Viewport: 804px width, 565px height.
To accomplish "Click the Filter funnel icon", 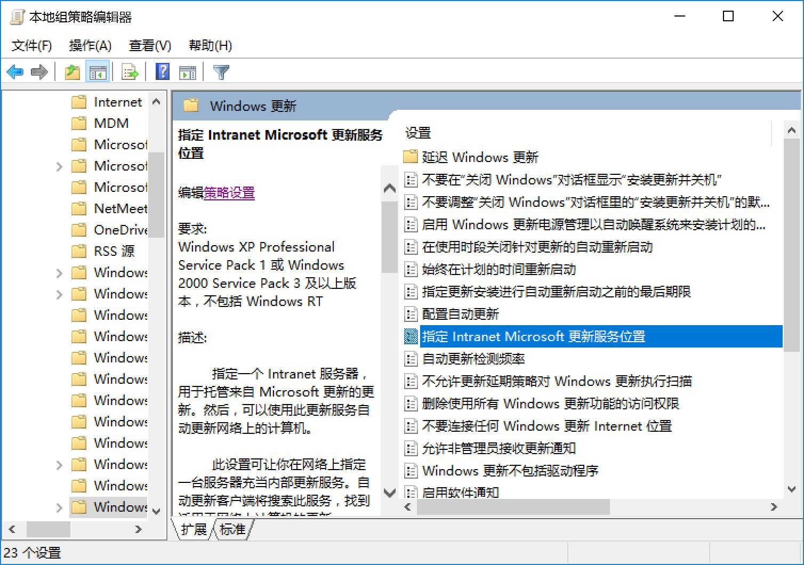I will [x=221, y=72].
